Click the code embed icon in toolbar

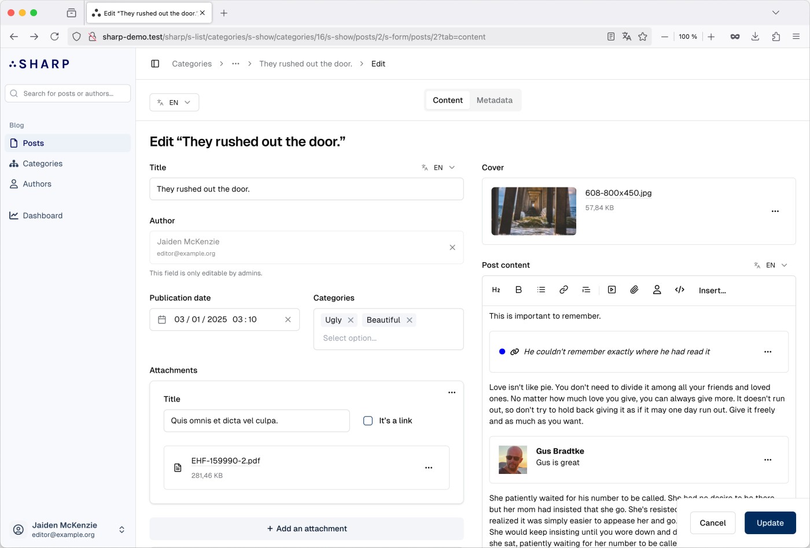[x=680, y=290]
